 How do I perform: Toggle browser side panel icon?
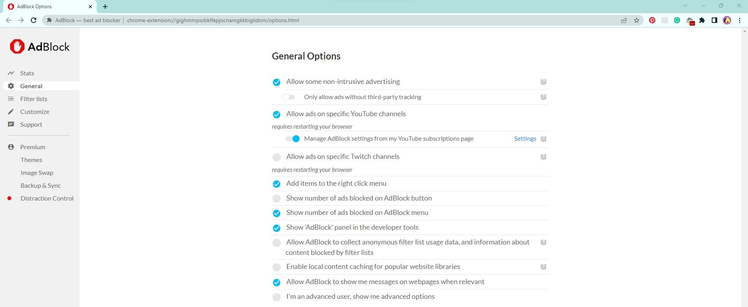714,20
